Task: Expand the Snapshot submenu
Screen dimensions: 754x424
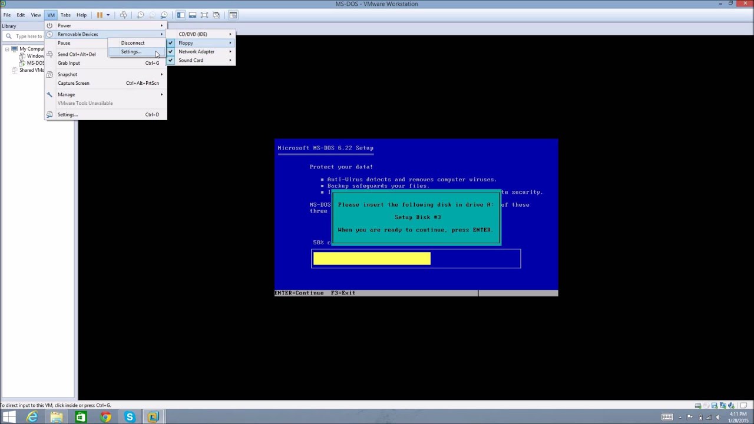Action: tap(106, 74)
